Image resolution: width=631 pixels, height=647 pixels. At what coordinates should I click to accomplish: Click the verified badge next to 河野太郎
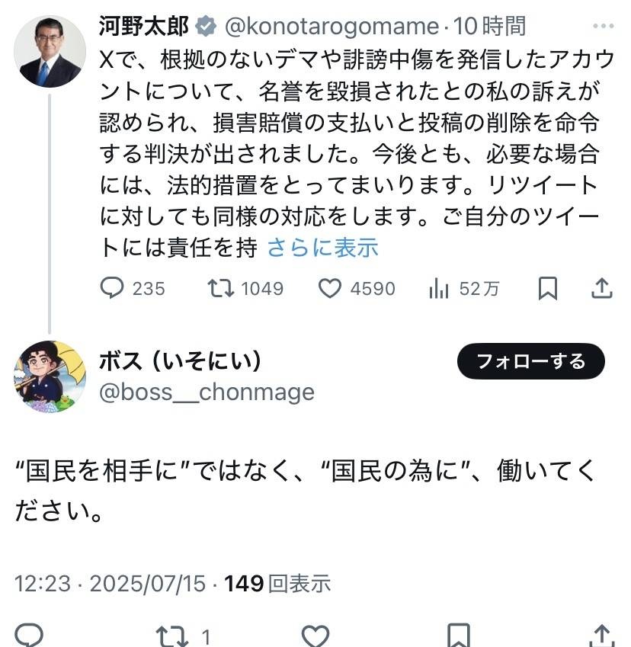click(205, 26)
